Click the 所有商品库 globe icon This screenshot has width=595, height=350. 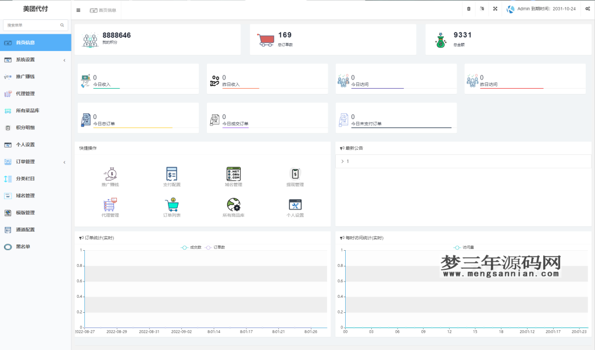tap(234, 204)
